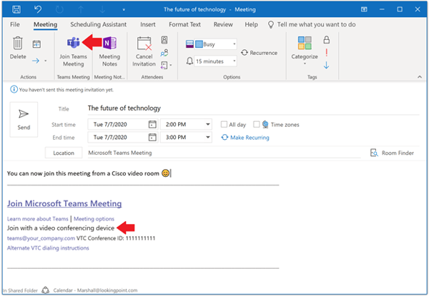Open the Ribbon Display Options icon

364,9
